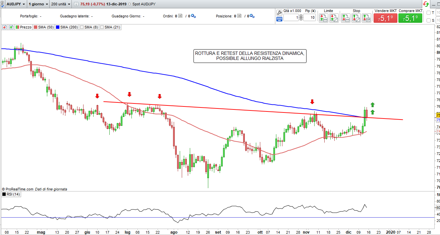Click the blue SMA (200) color swatch

[x=58, y=27]
